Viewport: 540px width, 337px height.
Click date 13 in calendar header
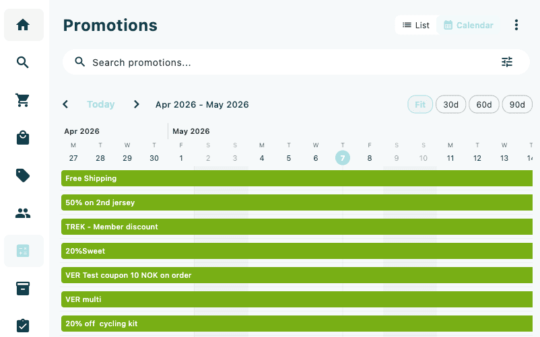[x=504, y=158]
